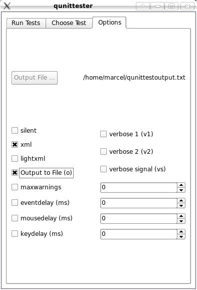Enable verbose 1 (v1) checkbox

(103, 134)
